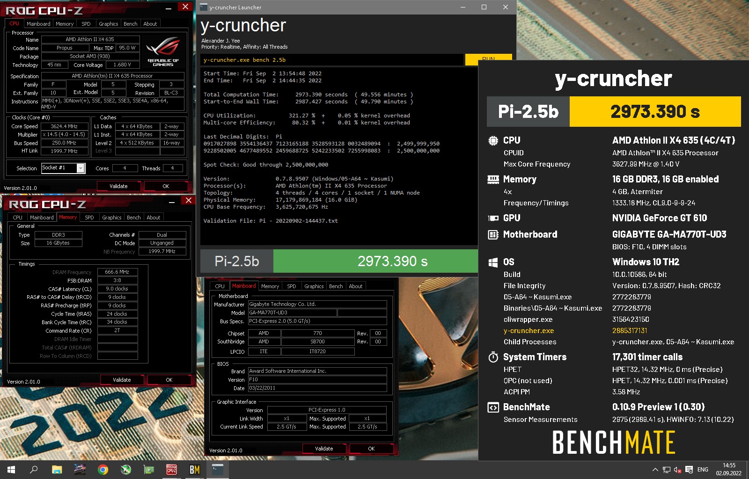Open Memory tab in bottom-center CPU-Z window
The height and width of the screenshot is (479, 749).
(270, 286)
